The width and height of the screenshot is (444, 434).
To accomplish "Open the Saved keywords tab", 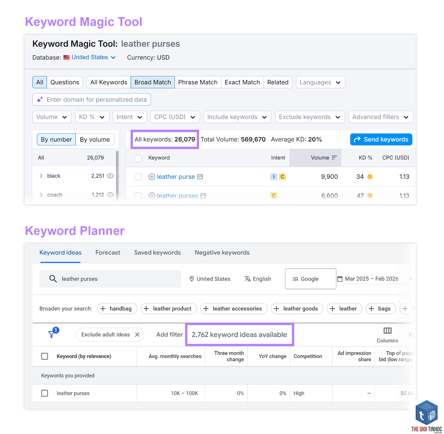I will (x=157, y=253).
